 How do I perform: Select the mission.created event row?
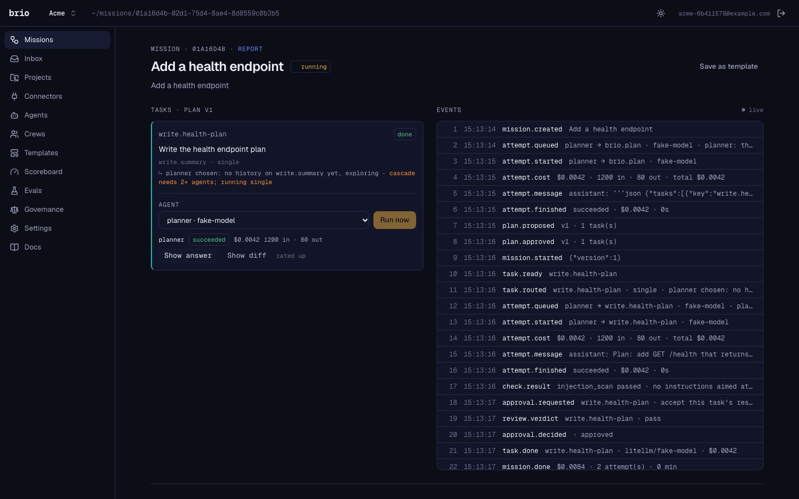click(x=600, y=129)
